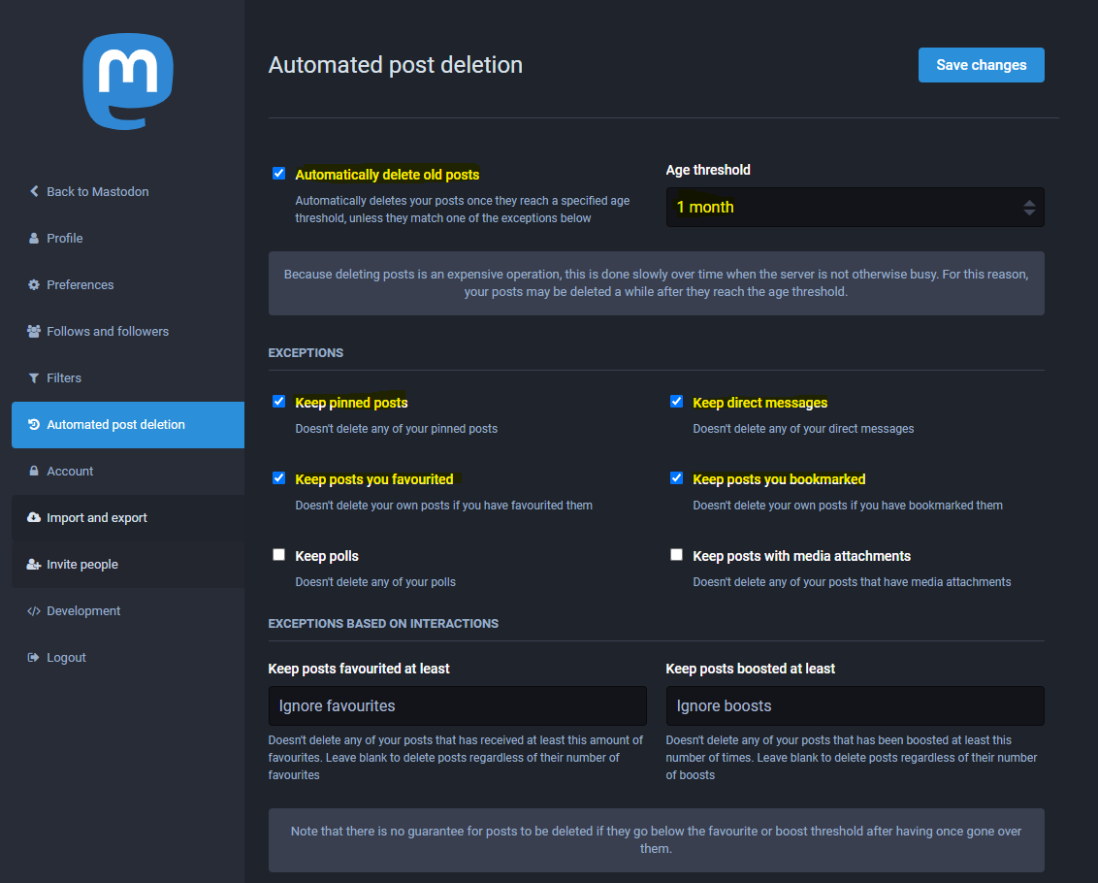Uncheck Automatically delete old posts
The width and height of the screenshot is (1098, 883).
point(279,174)
